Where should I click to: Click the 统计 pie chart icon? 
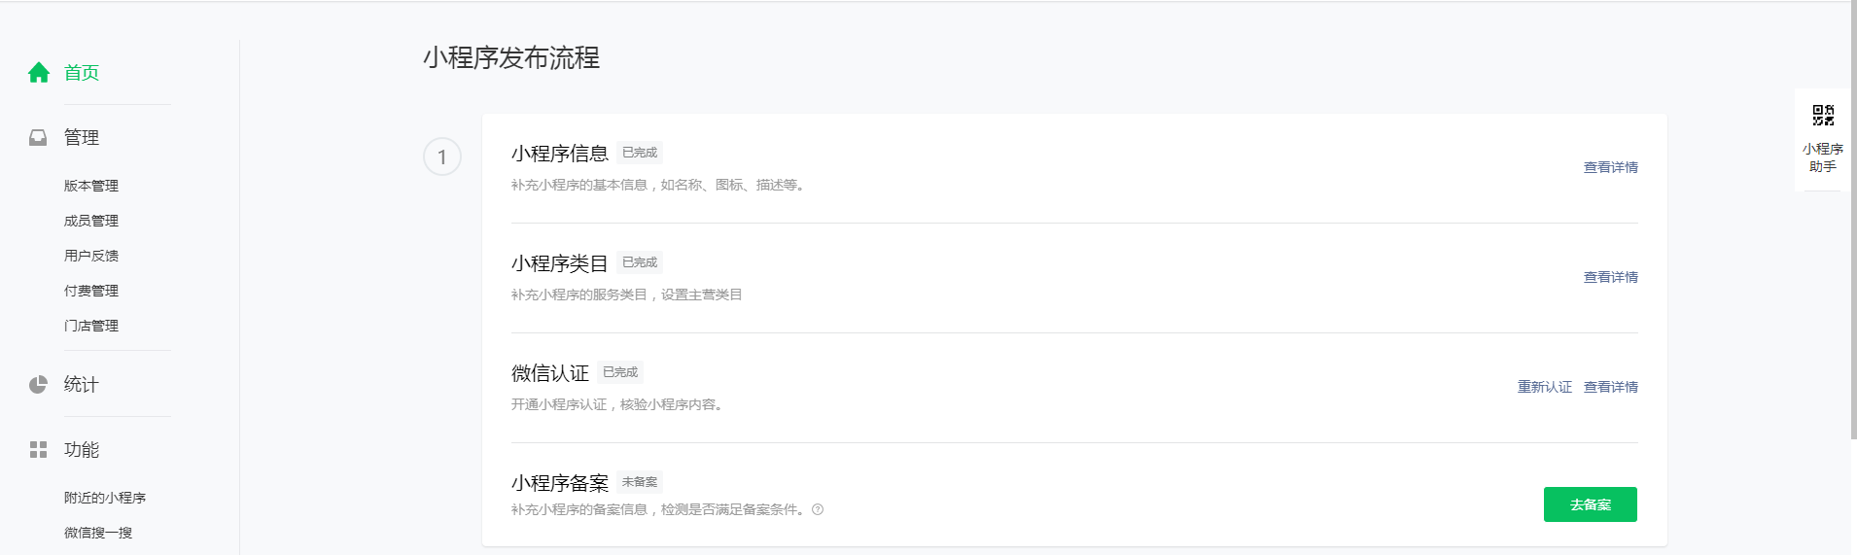[38, 385]
